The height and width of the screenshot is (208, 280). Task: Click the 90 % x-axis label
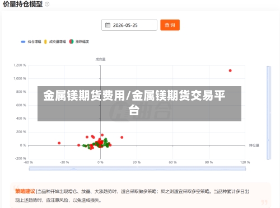click(x=209, y=162)
